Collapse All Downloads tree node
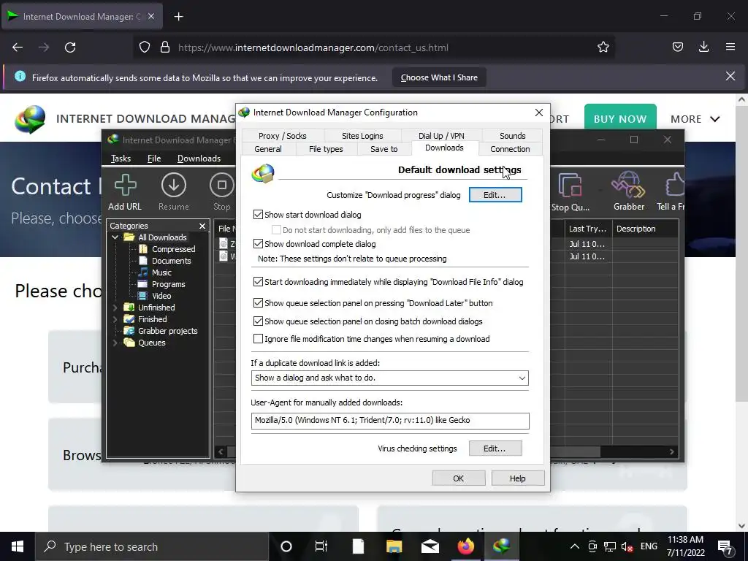This screenshot has width=748, height=561. [x=115, y=237]
